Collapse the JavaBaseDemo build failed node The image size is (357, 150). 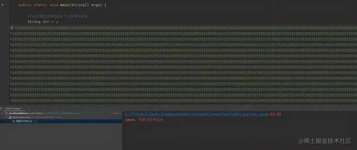click(2, 113)
